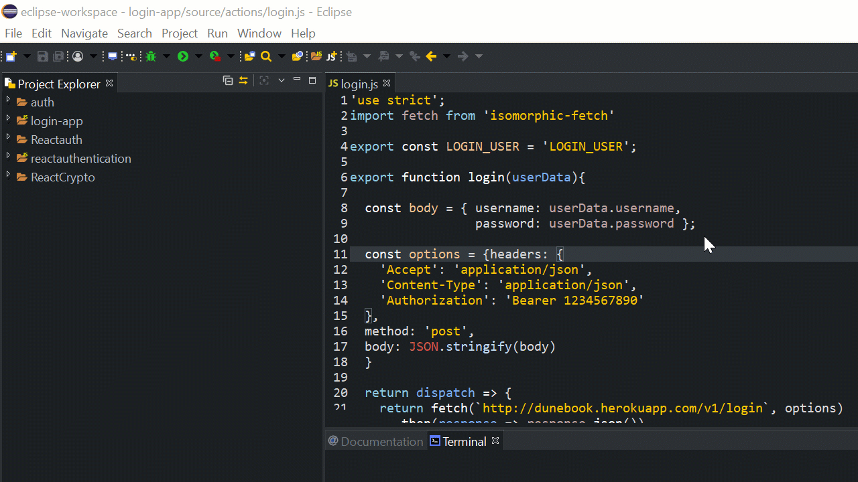Viewport: 858px width, 482px height.
Task: Open the Help menu
Action: (x=303, y=33)
